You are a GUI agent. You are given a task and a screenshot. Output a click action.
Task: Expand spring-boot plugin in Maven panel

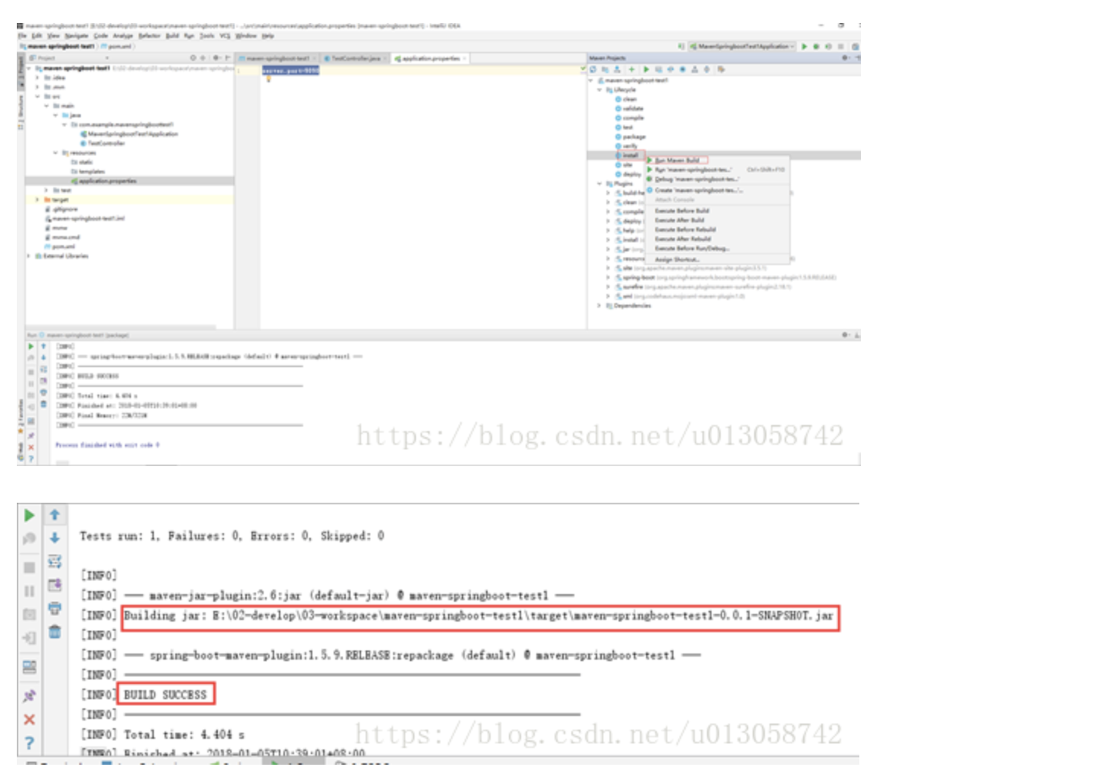pos(608,277)
